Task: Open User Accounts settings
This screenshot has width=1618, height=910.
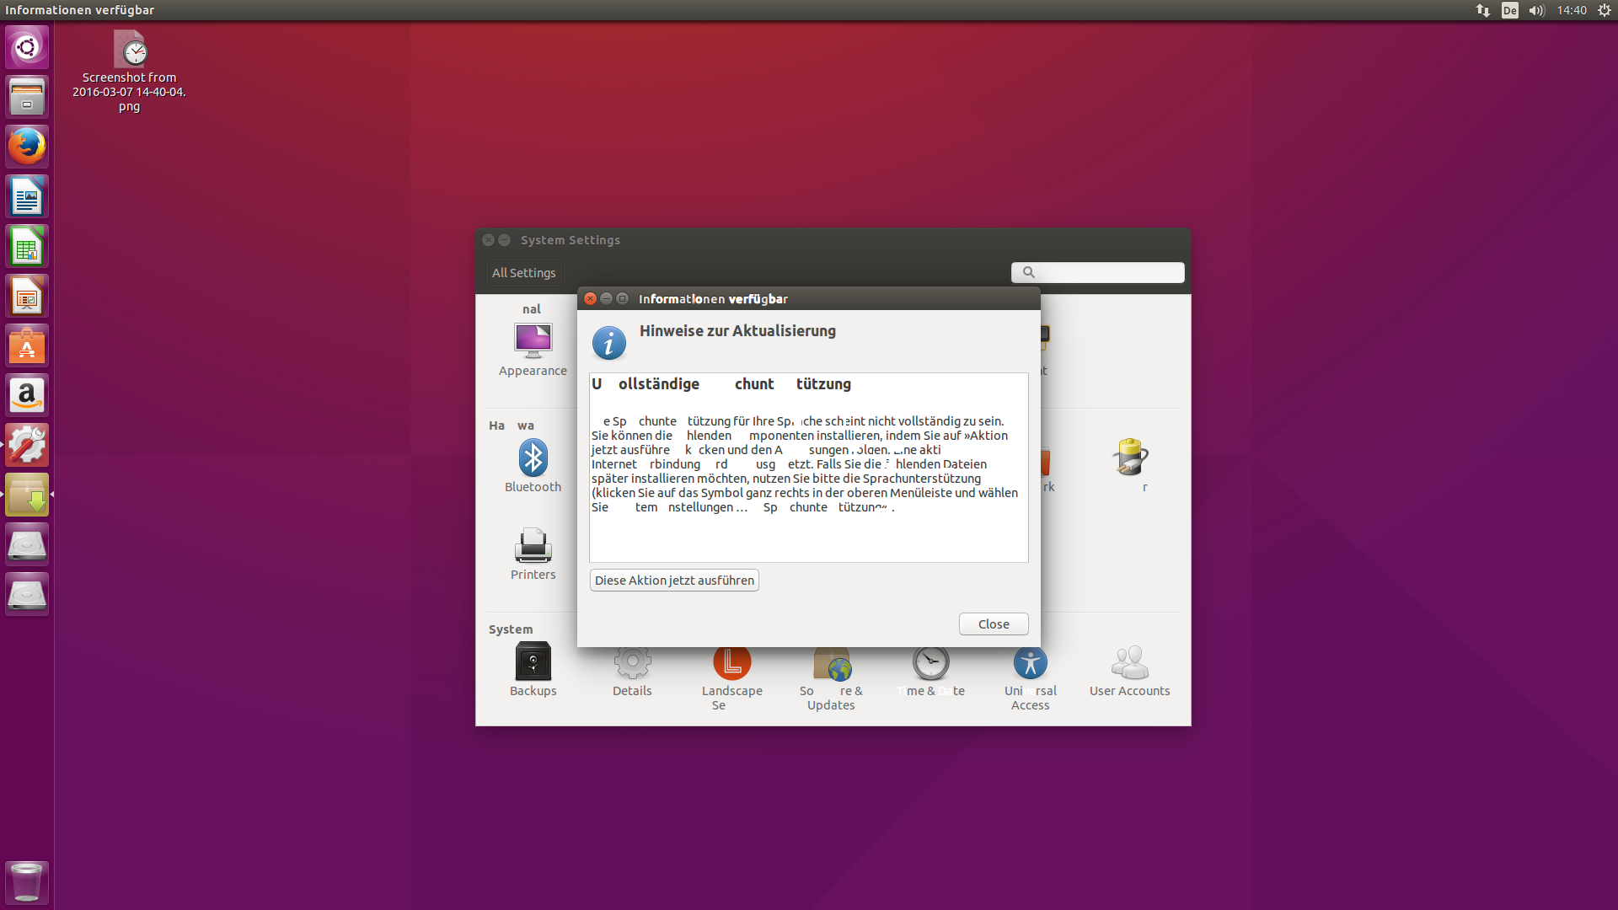Action: coord(1129,666)
